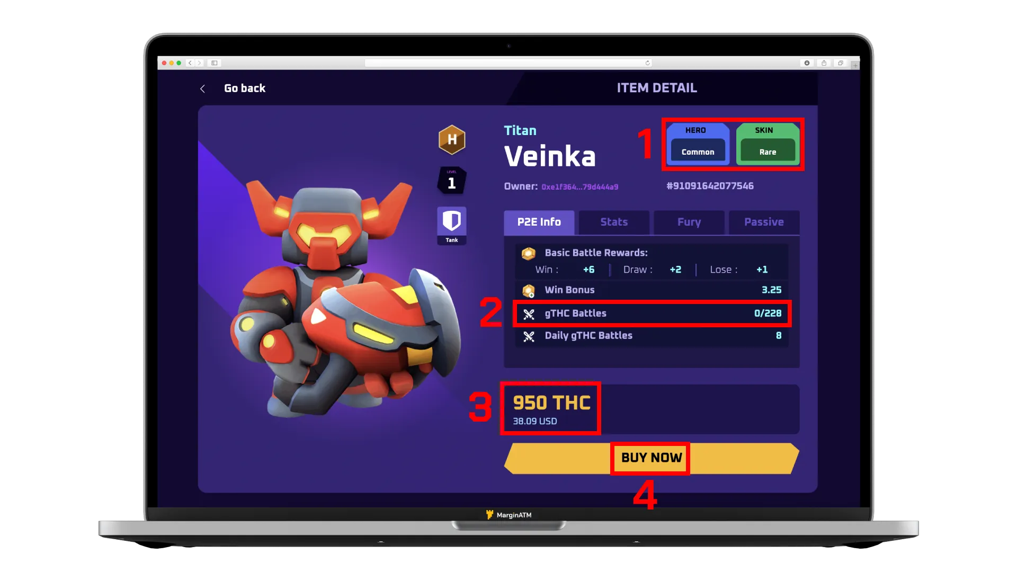The image size is (1017, 572).
Task: Click the Daily gTHC Battles crossed-swords icon
Action: [529, 336]
